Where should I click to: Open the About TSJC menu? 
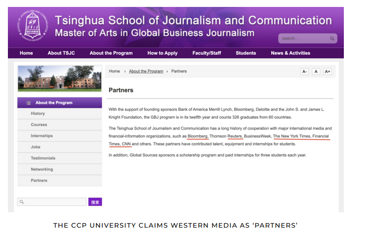[x=61, y=53]
